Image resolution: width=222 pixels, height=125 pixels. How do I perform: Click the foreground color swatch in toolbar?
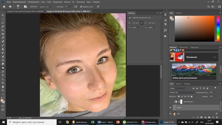[x=2, y=100]
